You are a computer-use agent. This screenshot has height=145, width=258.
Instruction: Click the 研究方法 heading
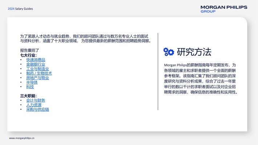(194, 52)
